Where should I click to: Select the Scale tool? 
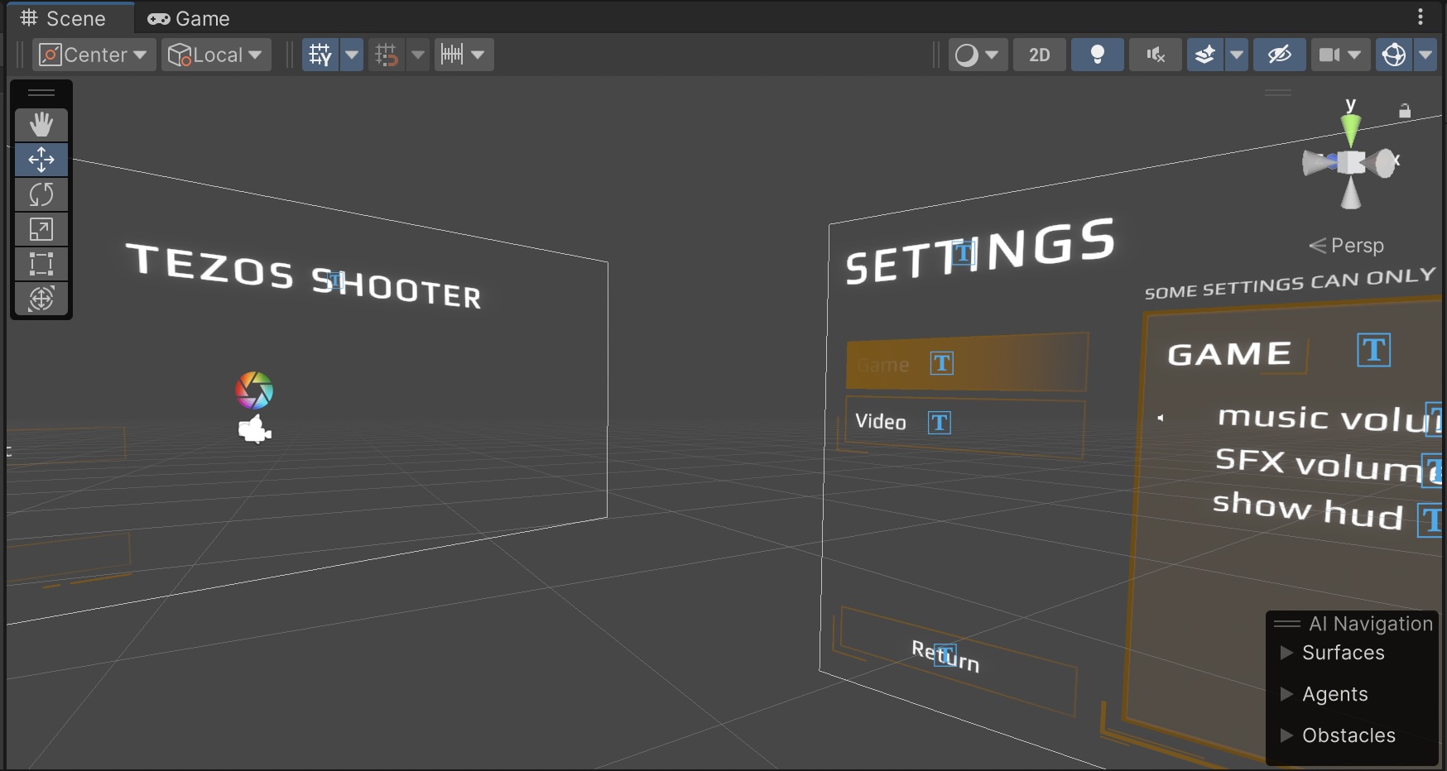pyautogui.click(x=41, y=229)
